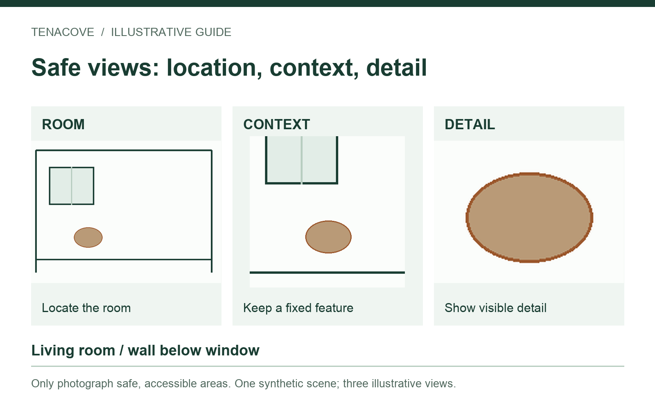This screenshot has width=655, height=409.
Task: Open the DETAIL illustration thumbnail
Action: (x=529, y=212)
